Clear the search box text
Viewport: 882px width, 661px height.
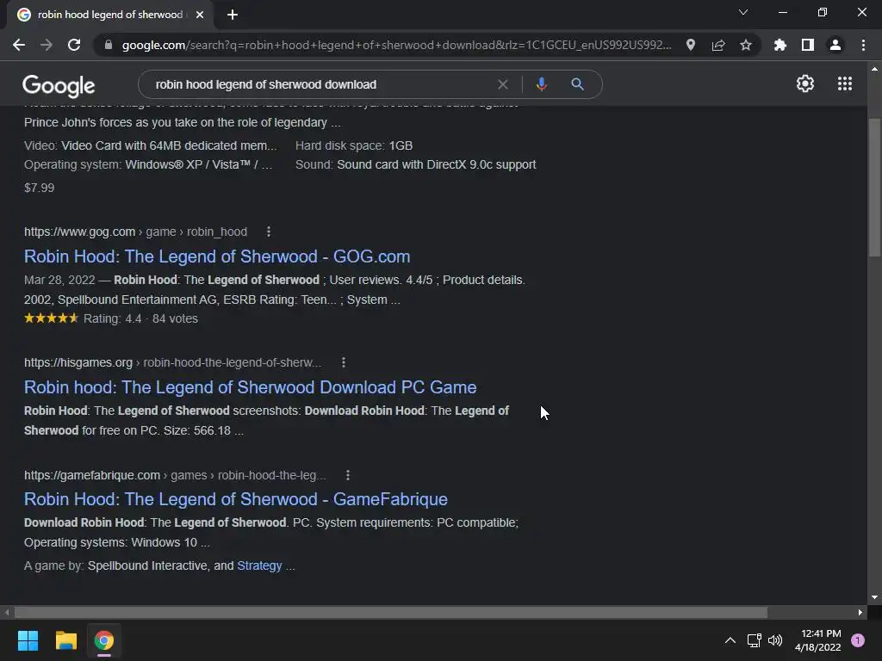(503, 84)
